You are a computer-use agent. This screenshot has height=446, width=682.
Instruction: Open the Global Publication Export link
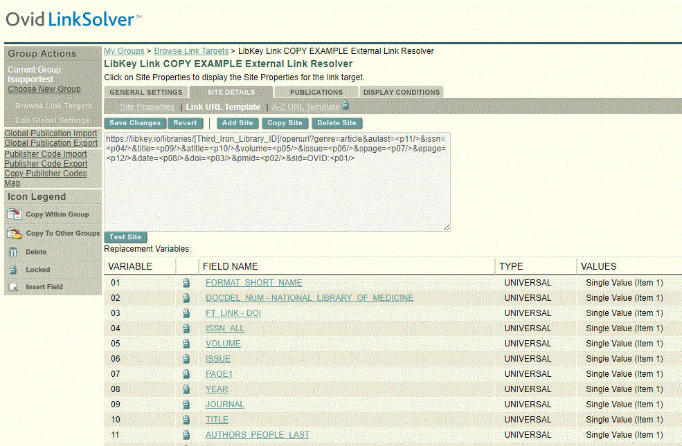51,143
